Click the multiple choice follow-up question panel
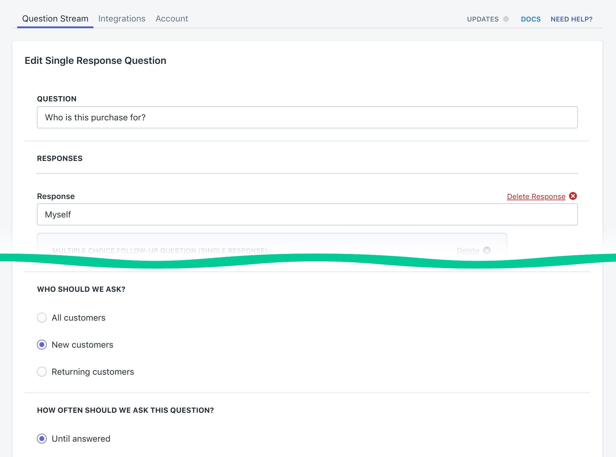Screen dimensions: 616x457 (x=272, y=243)
